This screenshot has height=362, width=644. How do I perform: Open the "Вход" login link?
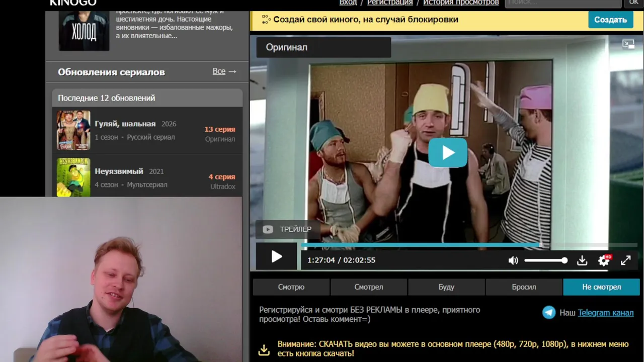coord(348,3)
